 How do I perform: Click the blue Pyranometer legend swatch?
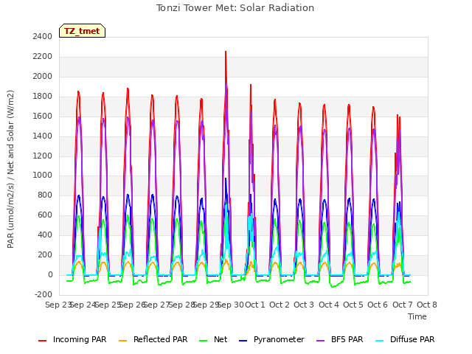(243, 341)
